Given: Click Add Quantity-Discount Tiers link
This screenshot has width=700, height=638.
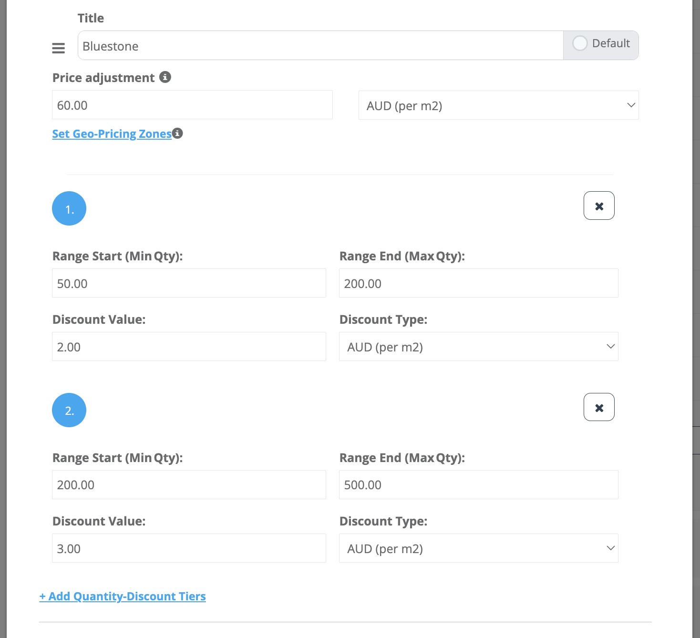Looking at the screenshot, I should (x=123, y=597).
